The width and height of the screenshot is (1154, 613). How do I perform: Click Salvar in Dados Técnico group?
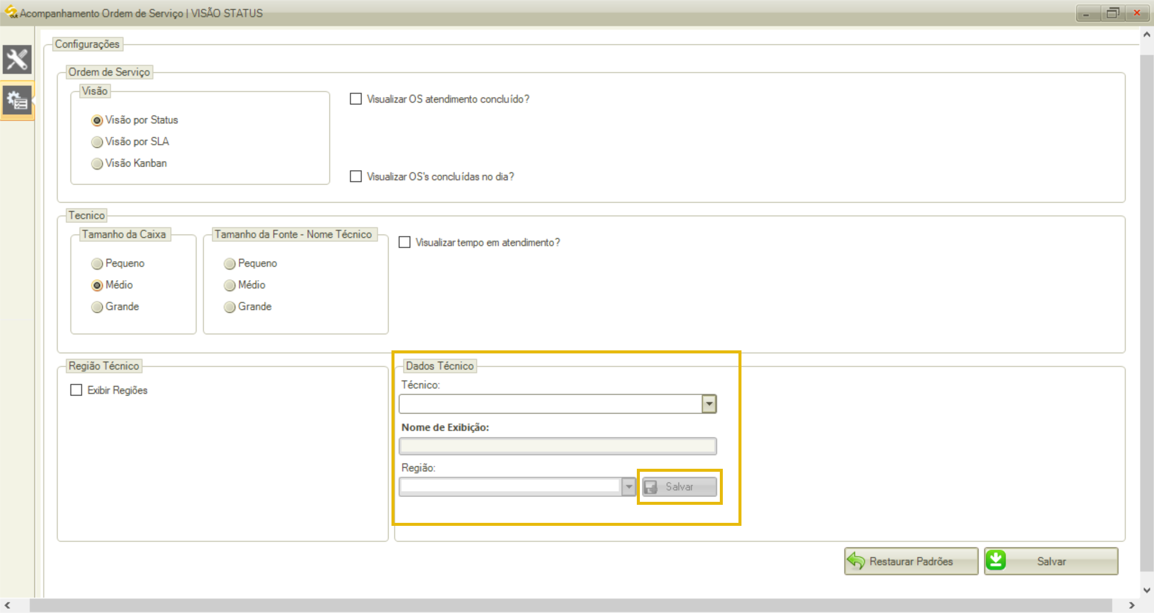680,487
